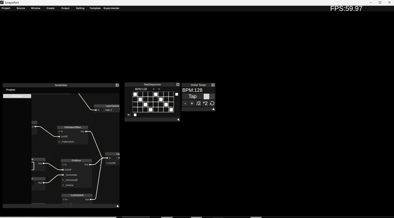Select NewProject in the NodeEditor sidebar
The height and width of the screenshot is (218, 394).
tap(17, 96)
